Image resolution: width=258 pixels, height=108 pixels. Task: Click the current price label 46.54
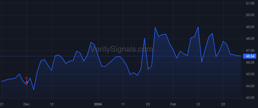[250, 56]
